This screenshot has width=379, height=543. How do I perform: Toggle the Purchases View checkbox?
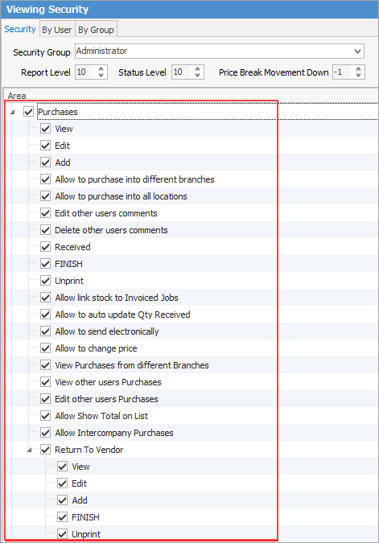[x=45, y=129]
